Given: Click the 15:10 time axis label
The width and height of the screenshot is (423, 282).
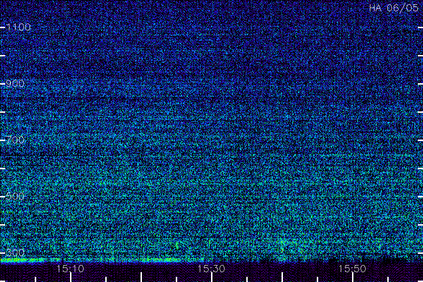Looking at the screenshot, I should tap(70, 269).
